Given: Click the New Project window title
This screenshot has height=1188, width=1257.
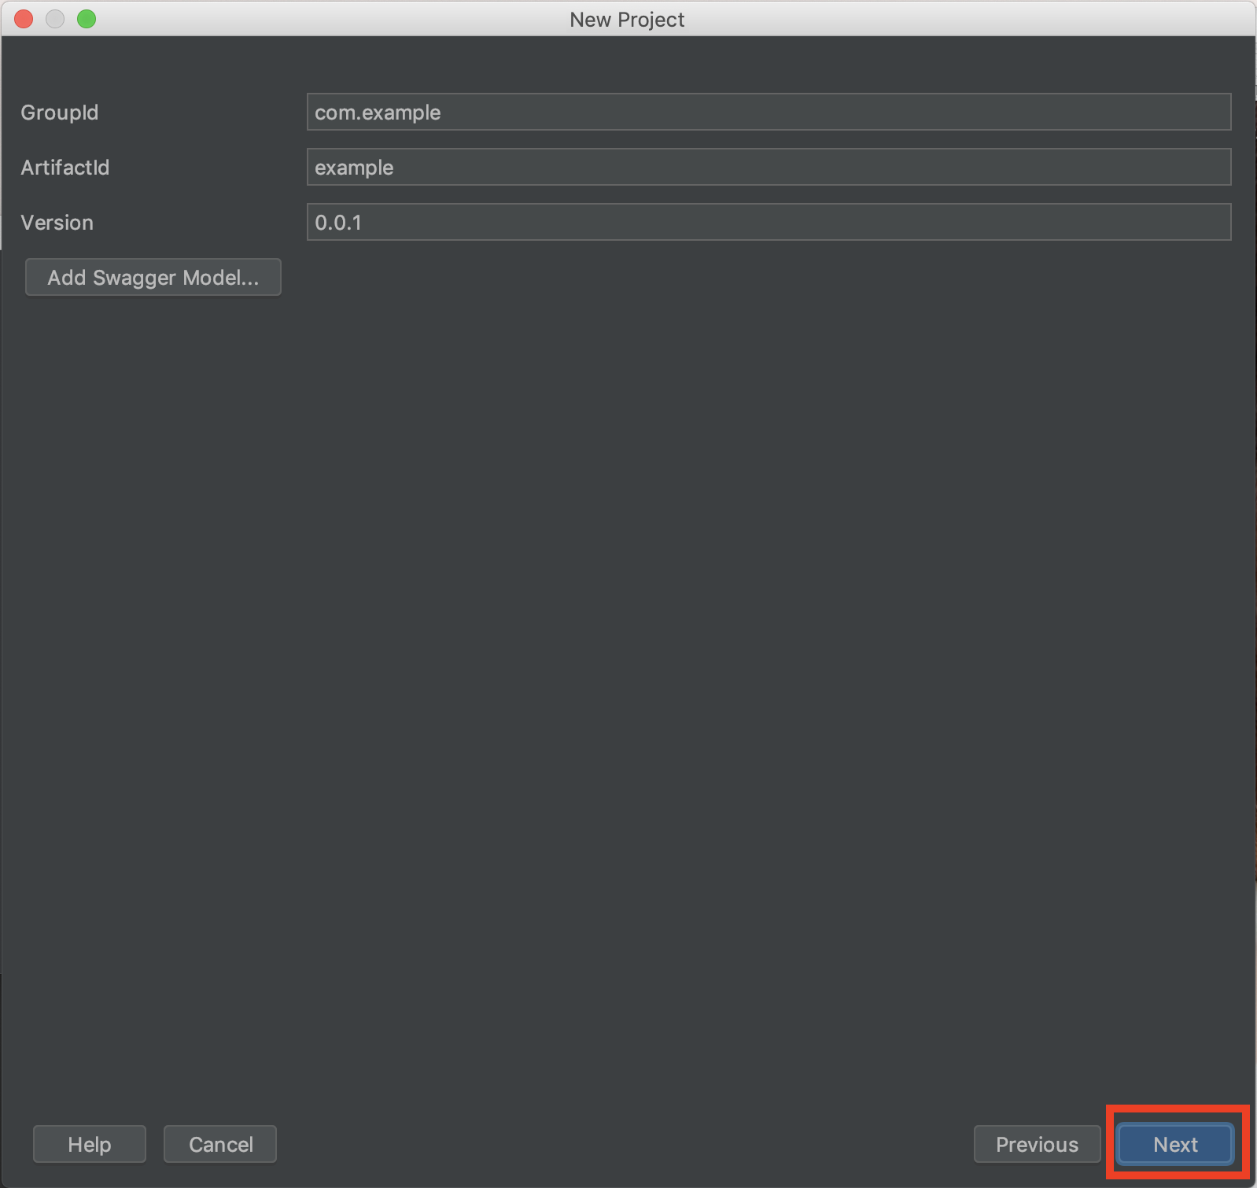Looking at the screenshot, I should click(628, 20).
